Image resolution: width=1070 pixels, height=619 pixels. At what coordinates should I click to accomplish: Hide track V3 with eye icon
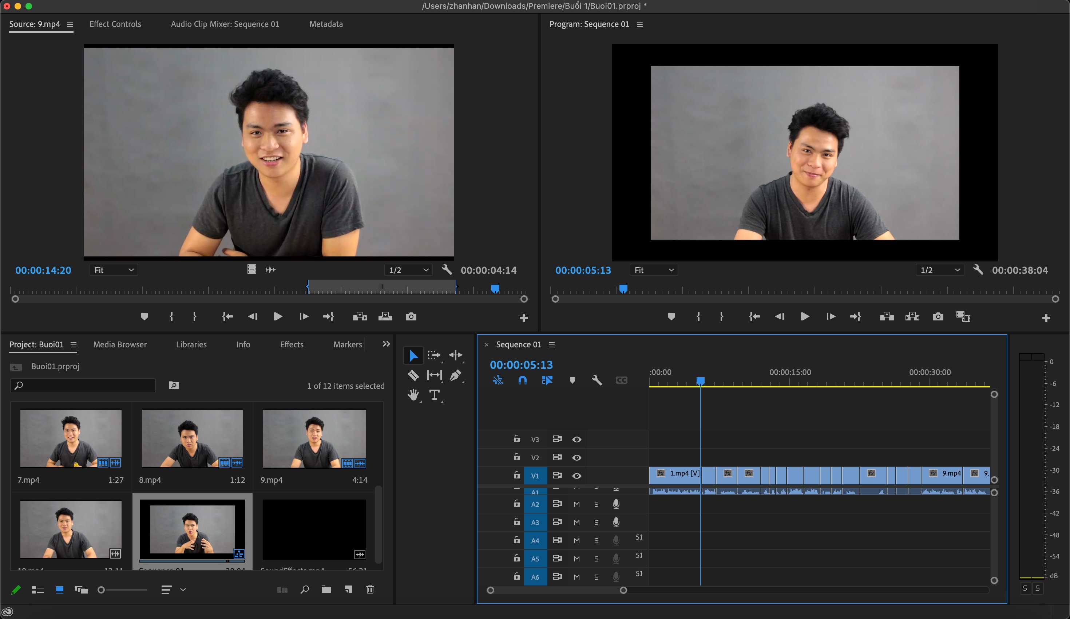pos(576,439)
